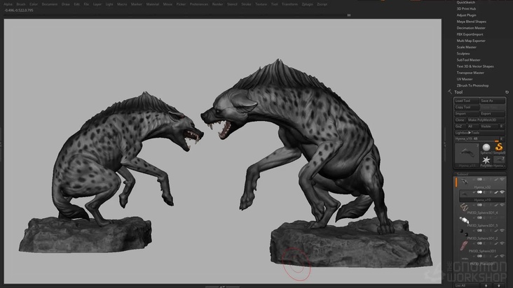Select next subtool down arrow
Screen dimensions: 513x288
[x=499, y=285]
